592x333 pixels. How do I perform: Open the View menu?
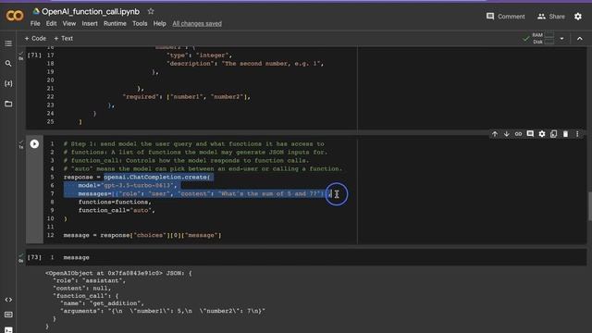pos(69,24)
